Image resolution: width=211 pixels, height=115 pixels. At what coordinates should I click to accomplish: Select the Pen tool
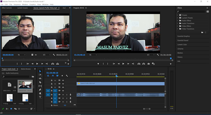40,90
